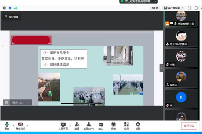Image resolution: width=202 pixels, height=134 pixels.
Task: Open the 聊天 chat panel
Action: (101, 126)
